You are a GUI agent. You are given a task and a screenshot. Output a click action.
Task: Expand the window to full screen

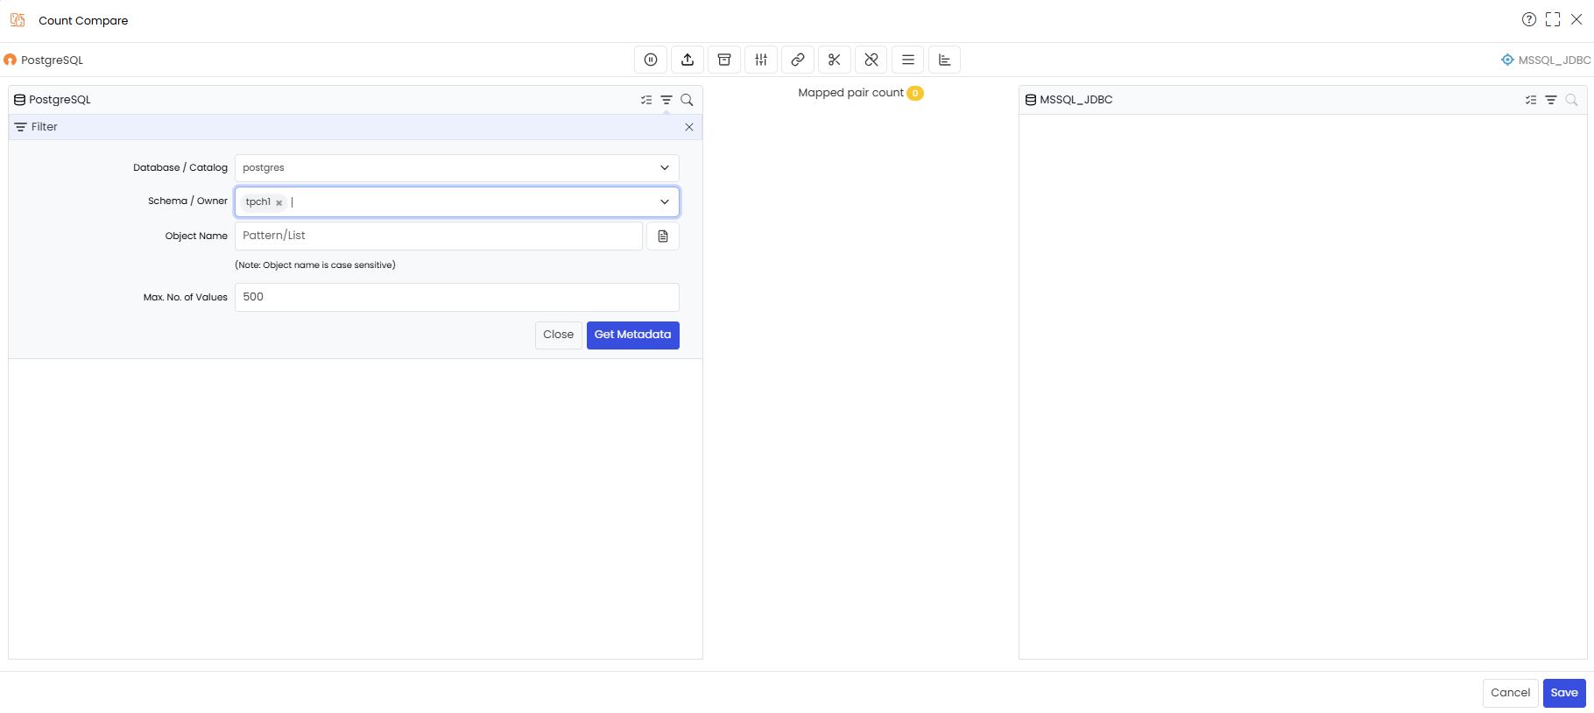[1553, 19]
